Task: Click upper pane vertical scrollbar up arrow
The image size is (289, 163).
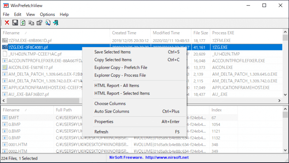Action: (285, 32)
